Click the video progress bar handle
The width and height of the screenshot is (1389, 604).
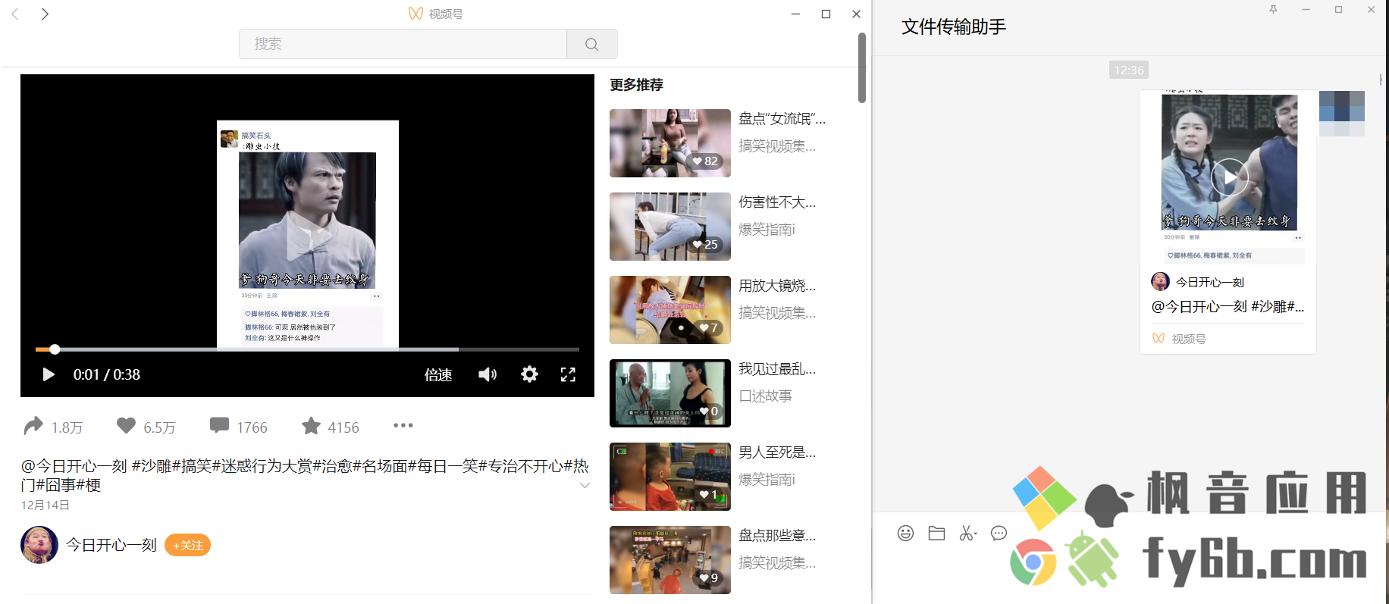(55, 349)
